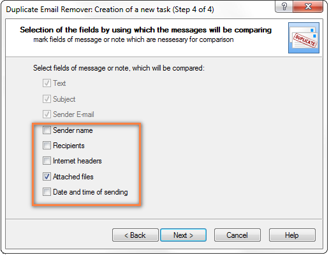
Task: Enable Date and time of sending checkbox
Action: point(47,191)
